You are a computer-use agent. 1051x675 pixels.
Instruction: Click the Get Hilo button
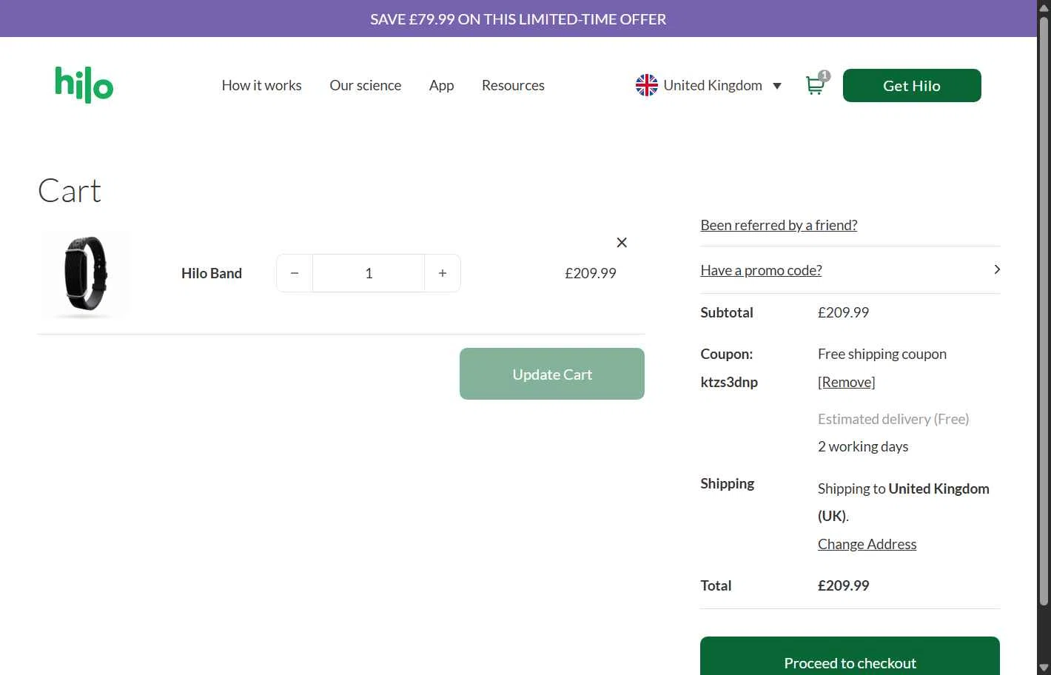click(x=912, y=85)
